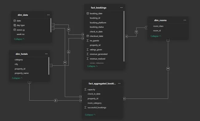Open the dim_date table options ellipsis
200x121 pixels.
click(x=48, y=15)
